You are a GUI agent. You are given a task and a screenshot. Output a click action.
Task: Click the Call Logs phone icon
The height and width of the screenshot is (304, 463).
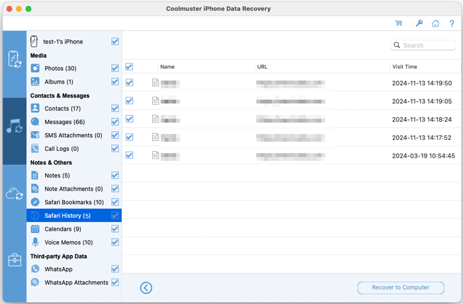click(35, 148)
